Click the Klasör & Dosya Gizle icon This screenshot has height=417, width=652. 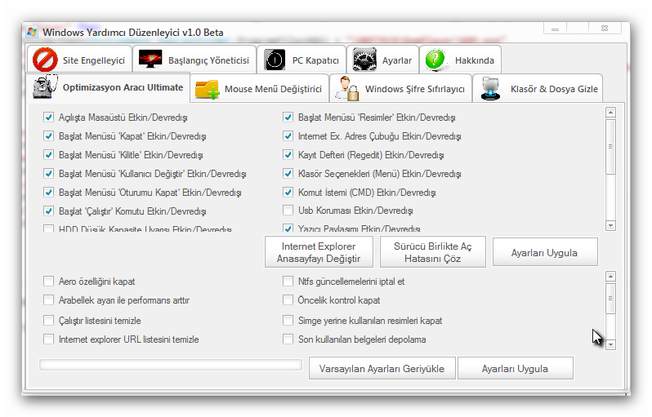pyautogui.click(x=490, y=88)
